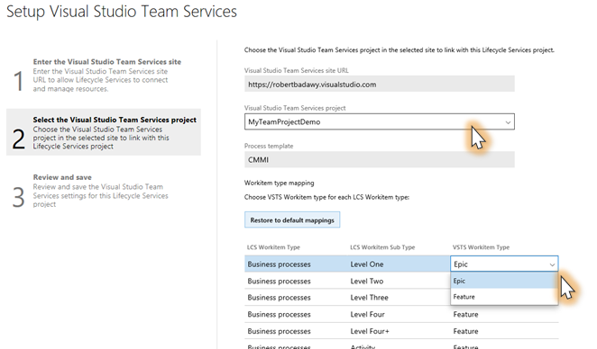Viewport: 597px width, 349px height.
Task: Go to step 2 Select the Visual Studio Team Services project
Action: 104,132
